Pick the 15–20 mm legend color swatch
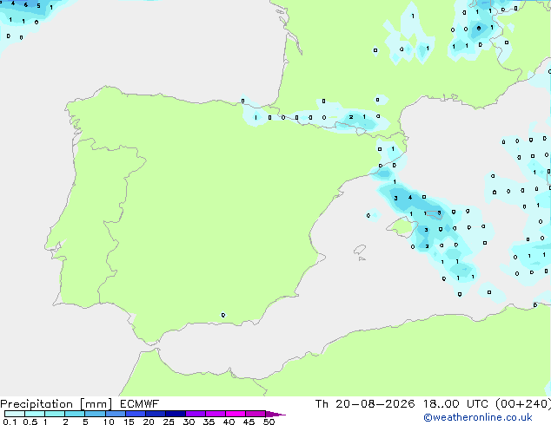This screenshot has width=551, height=425. (135, 414)
